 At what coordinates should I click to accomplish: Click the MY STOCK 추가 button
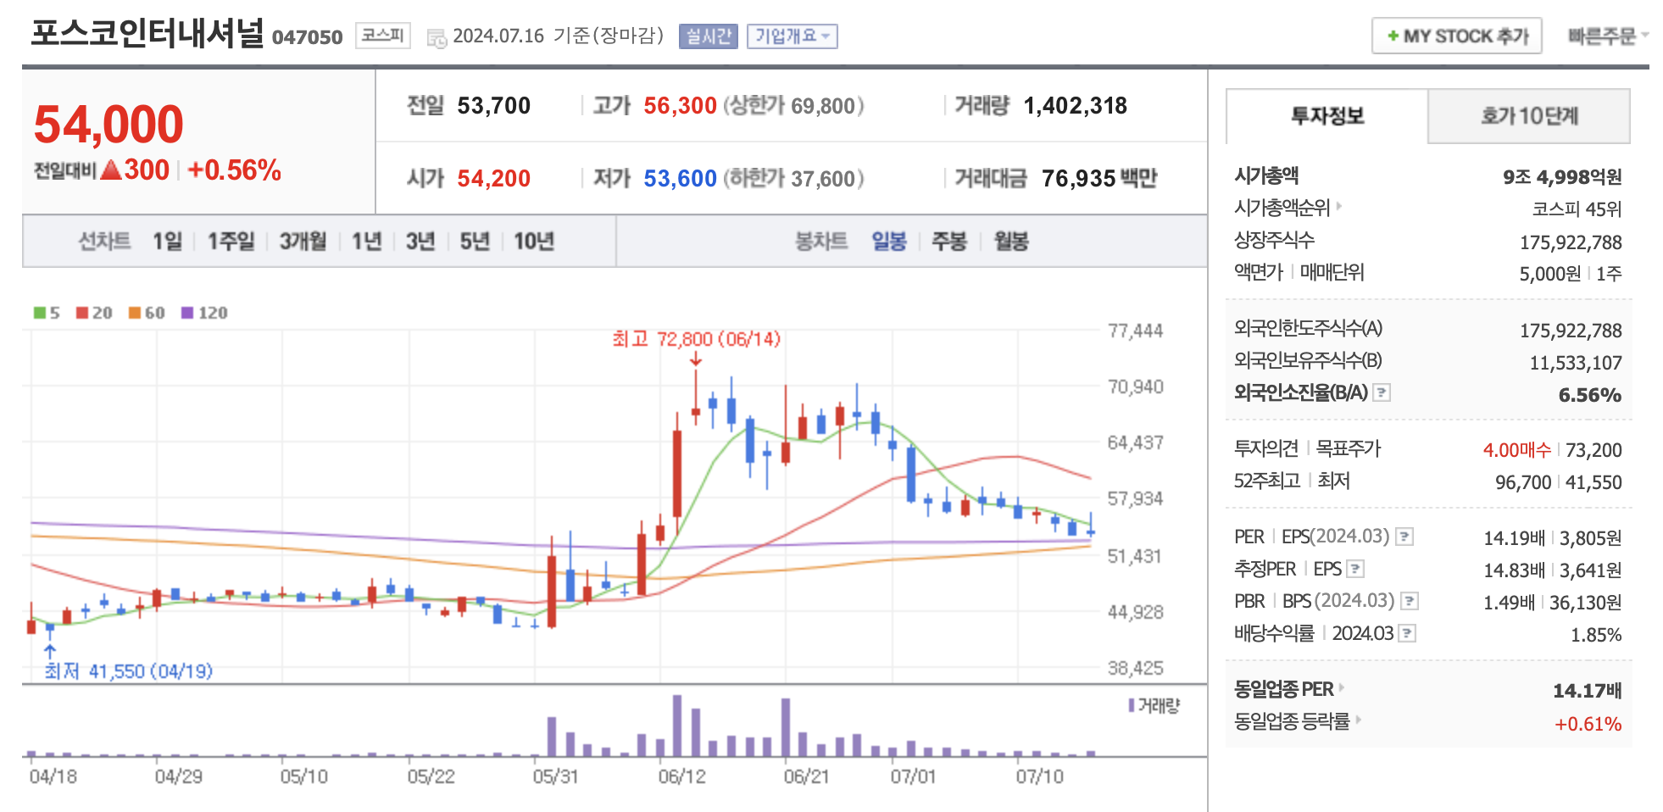tap(1455, 36)
